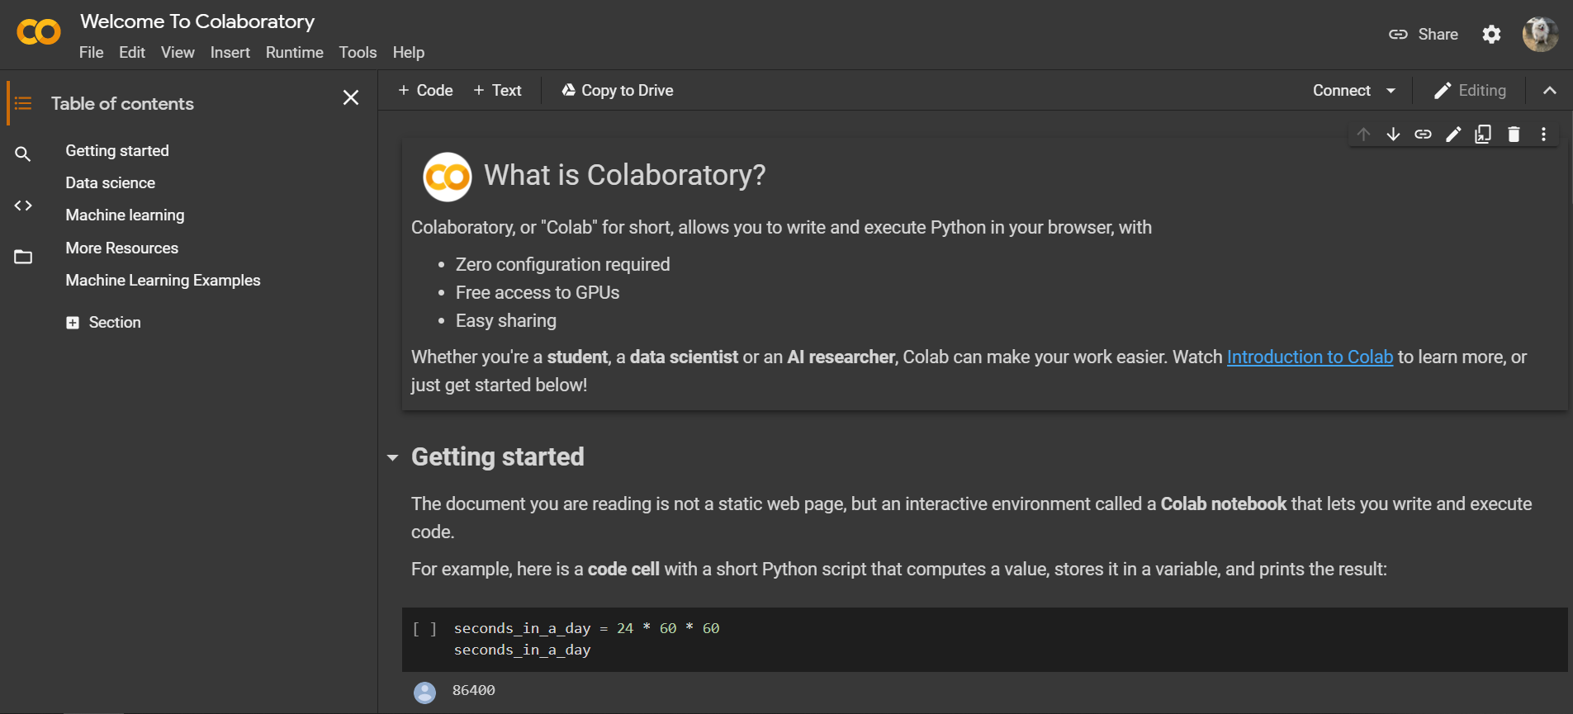1573x714 pixels.
Task: Open the File menu
Action: (x=91, y=53)
